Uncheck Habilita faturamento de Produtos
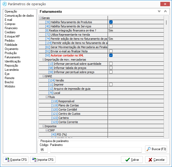Screen dimensions: 172x167 tap(111, 22)
